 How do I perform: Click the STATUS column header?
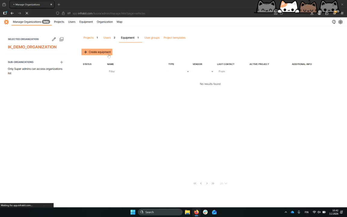point(87,64)
